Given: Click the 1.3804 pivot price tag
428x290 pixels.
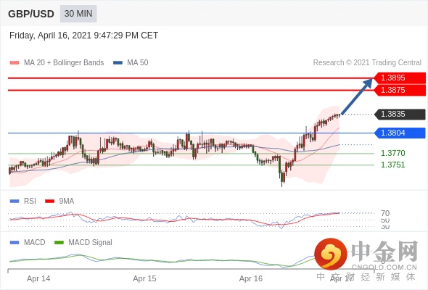Looking at the screenshot, I should [x=400, y=133].
